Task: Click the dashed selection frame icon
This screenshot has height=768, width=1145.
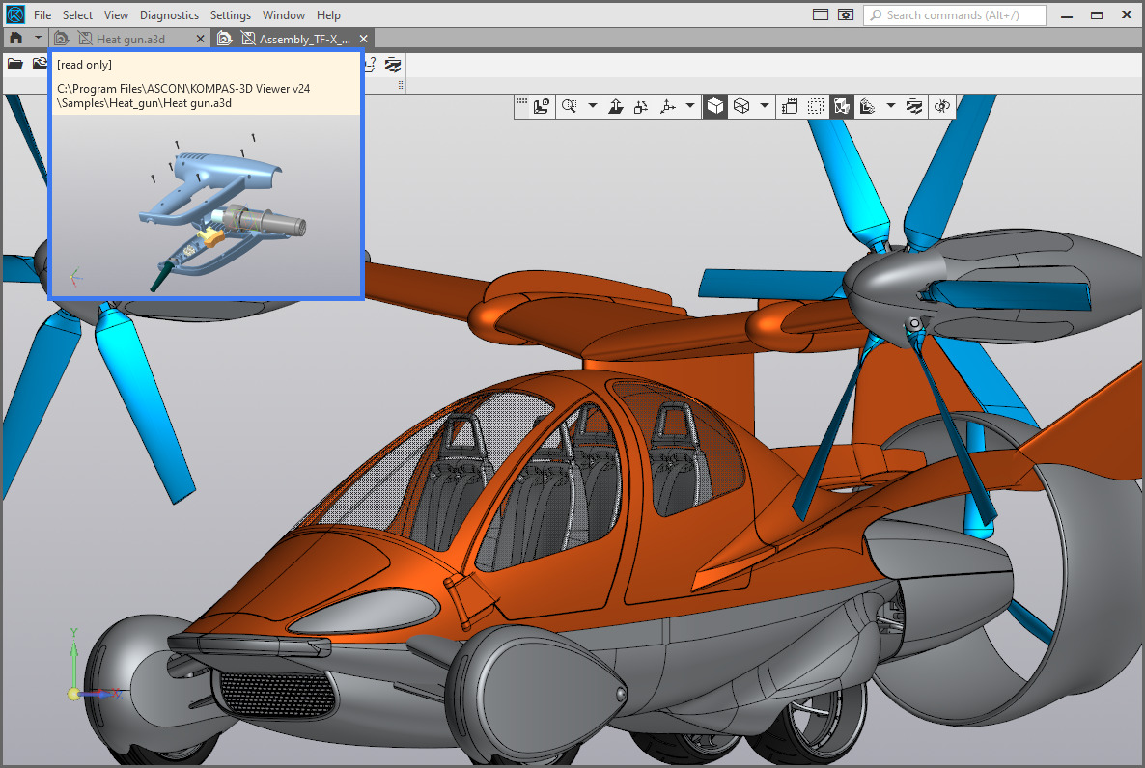Action: [816, 106]
